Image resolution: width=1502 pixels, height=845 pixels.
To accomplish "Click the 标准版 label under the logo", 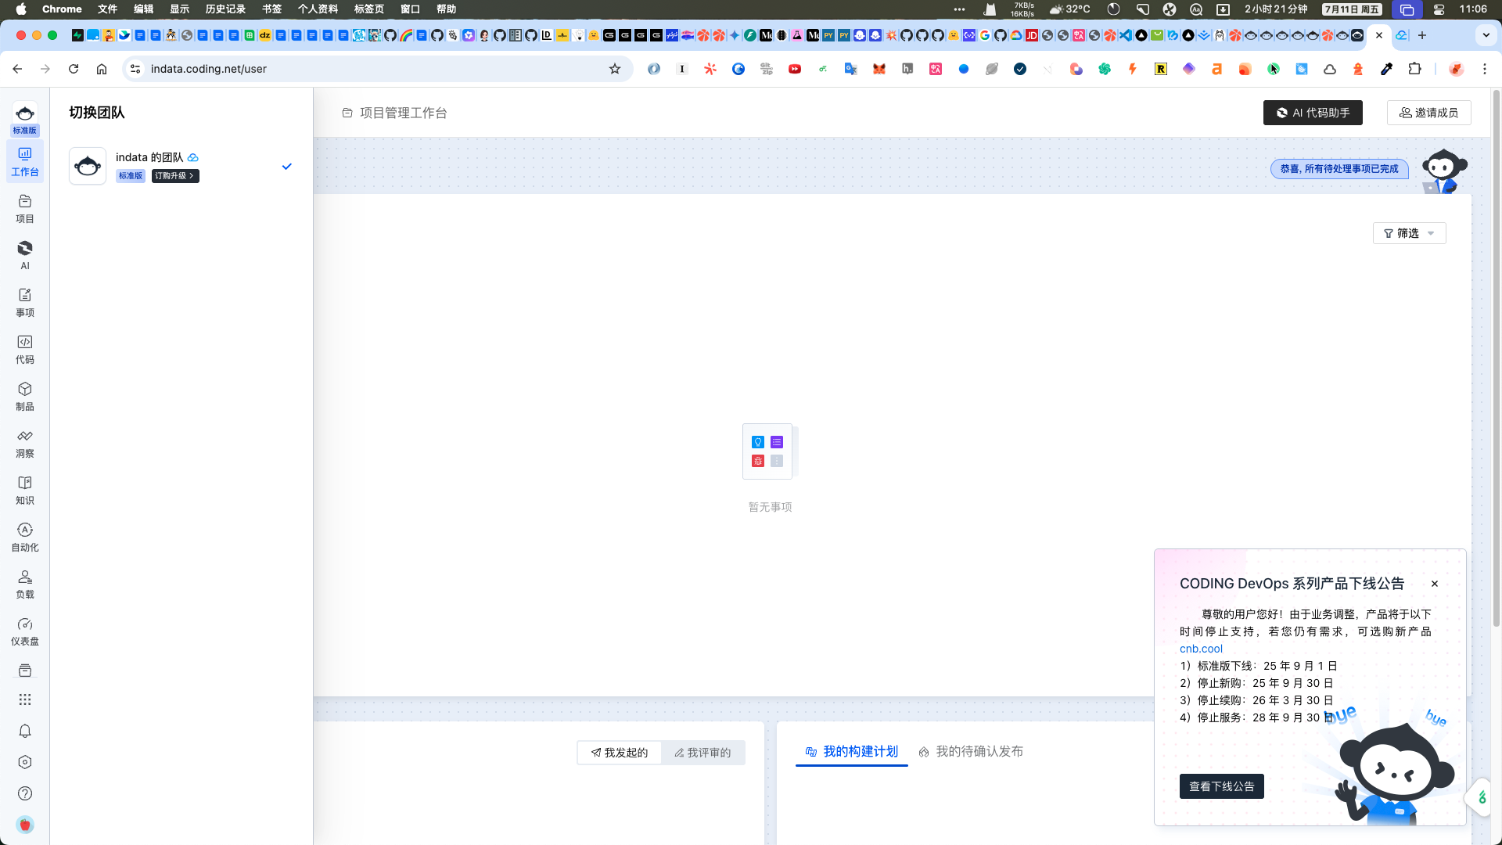I will coord(25,131).
